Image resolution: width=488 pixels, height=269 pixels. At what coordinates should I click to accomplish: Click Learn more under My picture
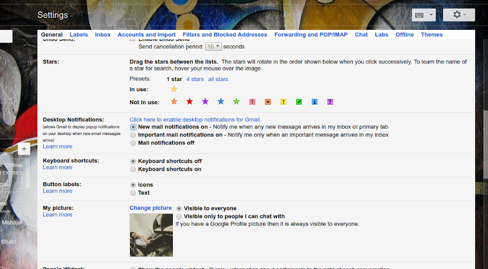click(58, 215)
